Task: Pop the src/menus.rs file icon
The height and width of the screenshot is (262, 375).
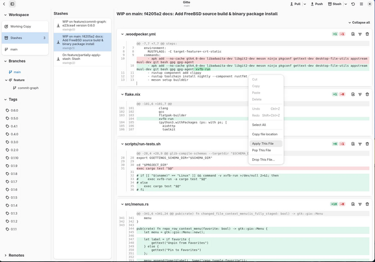Action: click(360, 204)
